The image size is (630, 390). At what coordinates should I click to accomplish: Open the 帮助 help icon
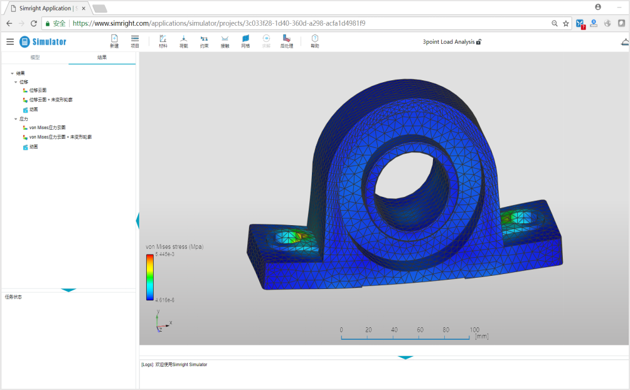coord(315,41)
